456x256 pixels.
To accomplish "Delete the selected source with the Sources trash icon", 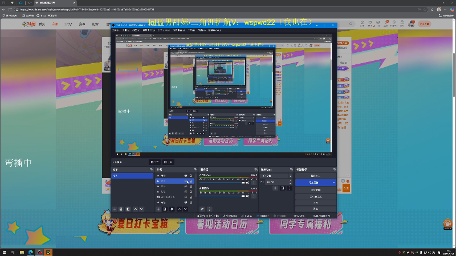I will point(165,209).
